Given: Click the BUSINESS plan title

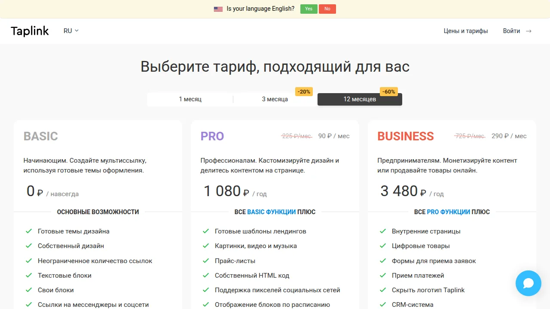Looking at the screenshot, I should [406, 136].
